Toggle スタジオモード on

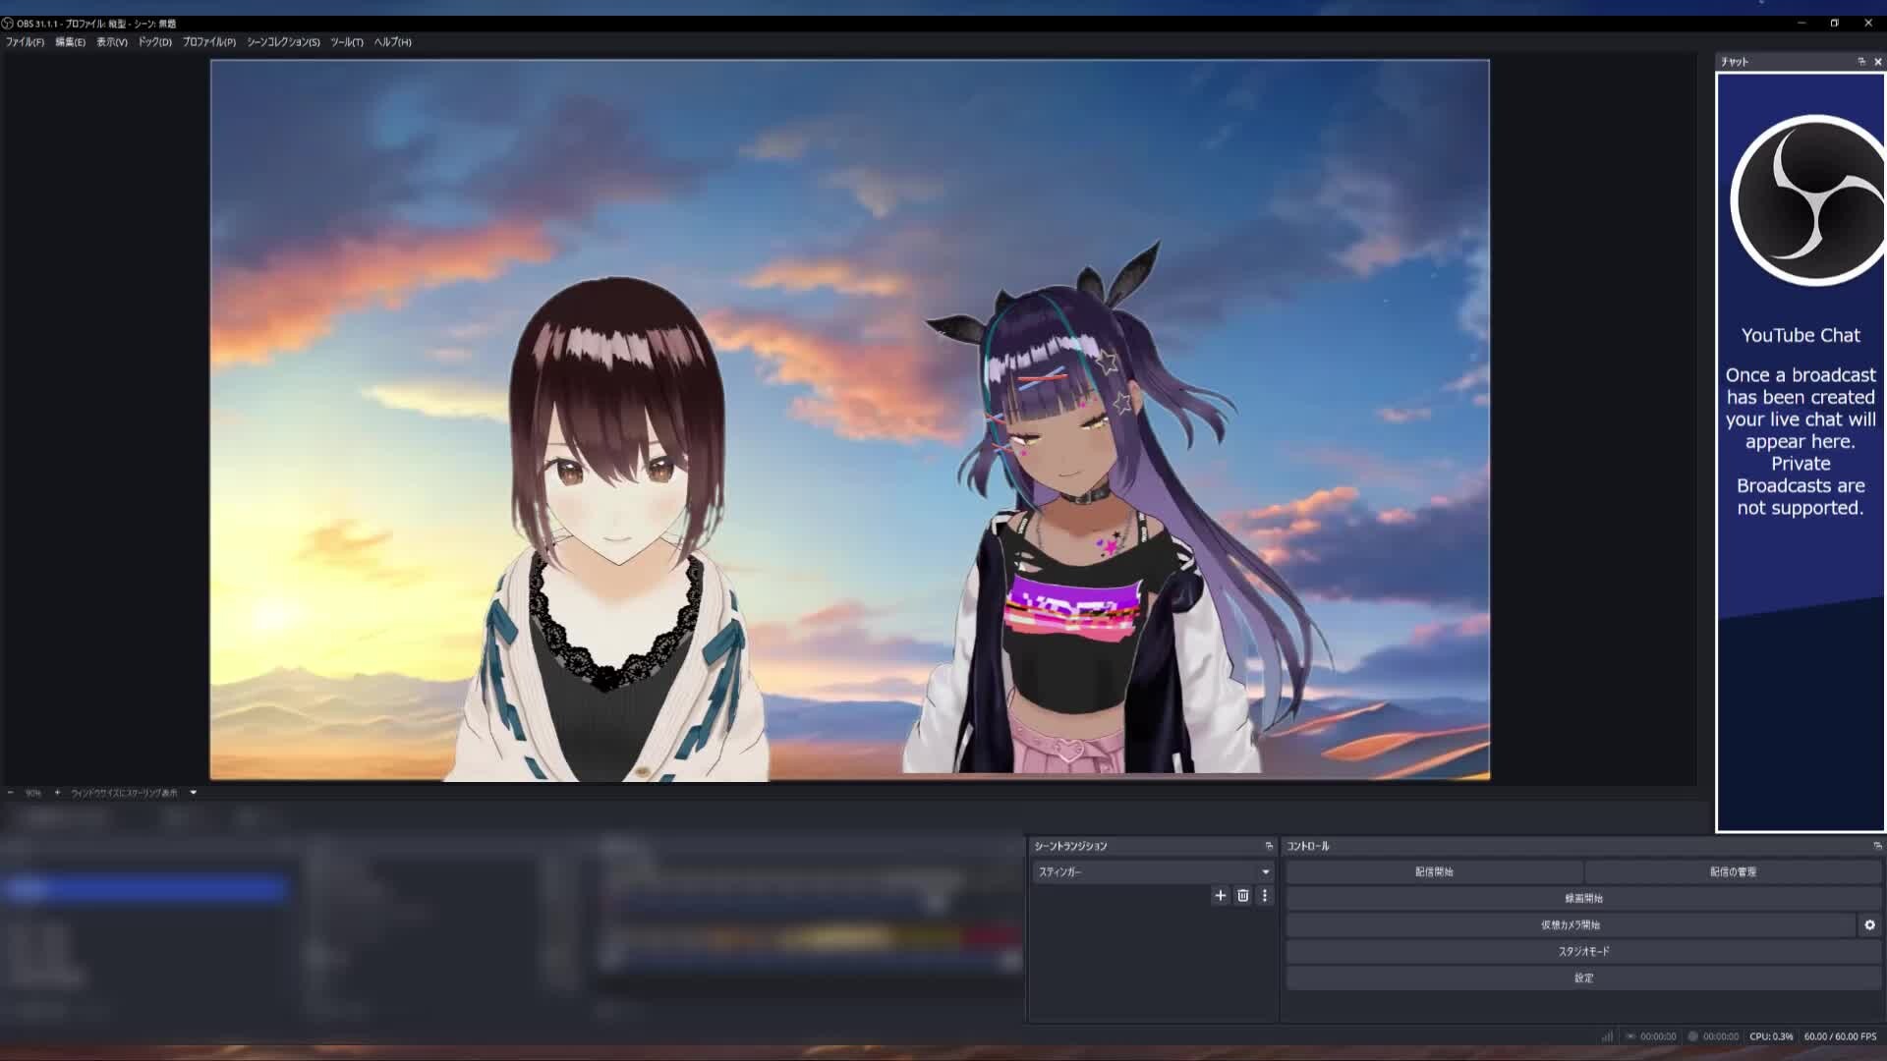point(1583,951)
